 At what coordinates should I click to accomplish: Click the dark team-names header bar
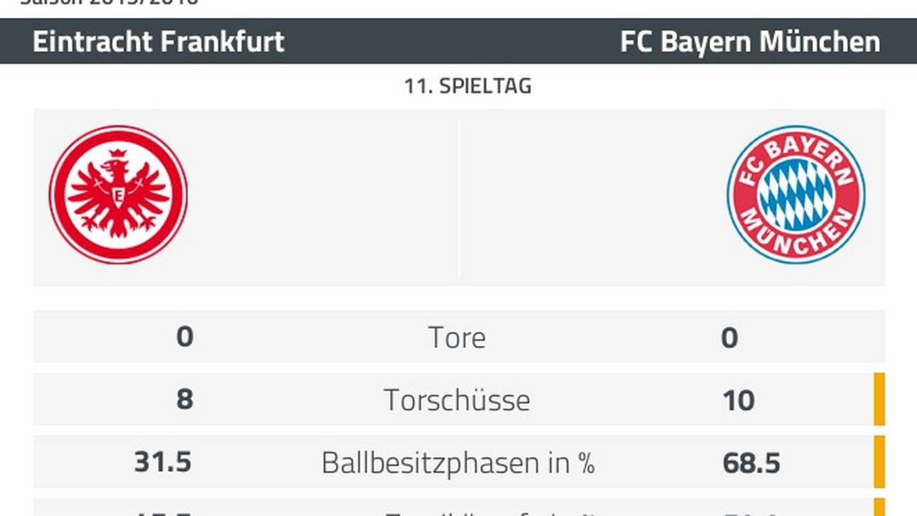pos(458,41)
